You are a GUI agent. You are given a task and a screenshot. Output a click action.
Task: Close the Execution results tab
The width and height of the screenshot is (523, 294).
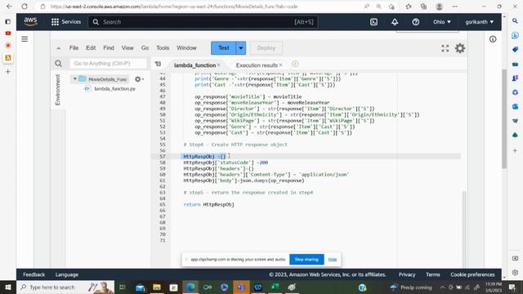(x=280, y=65)
